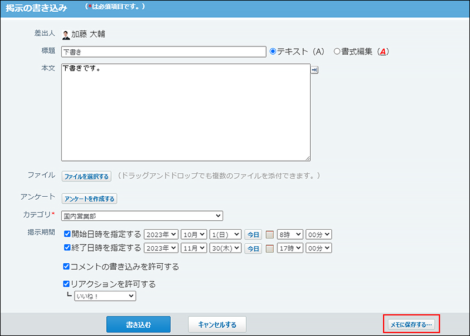
Task: Click the アンケートを作成する button
Action: pyautogui.click(x=89, y=199)
